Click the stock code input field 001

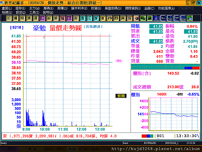pos(165,136)
